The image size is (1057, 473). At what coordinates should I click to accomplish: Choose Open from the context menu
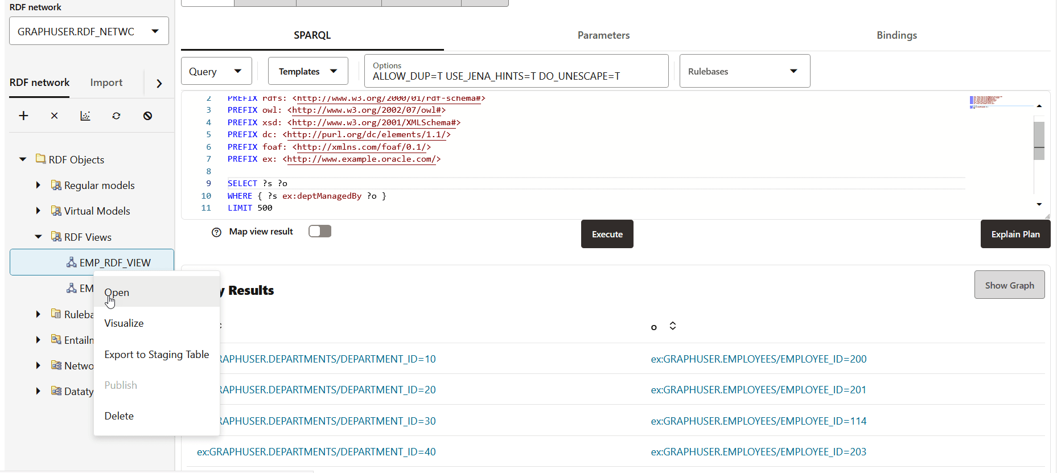click(157, 292)
